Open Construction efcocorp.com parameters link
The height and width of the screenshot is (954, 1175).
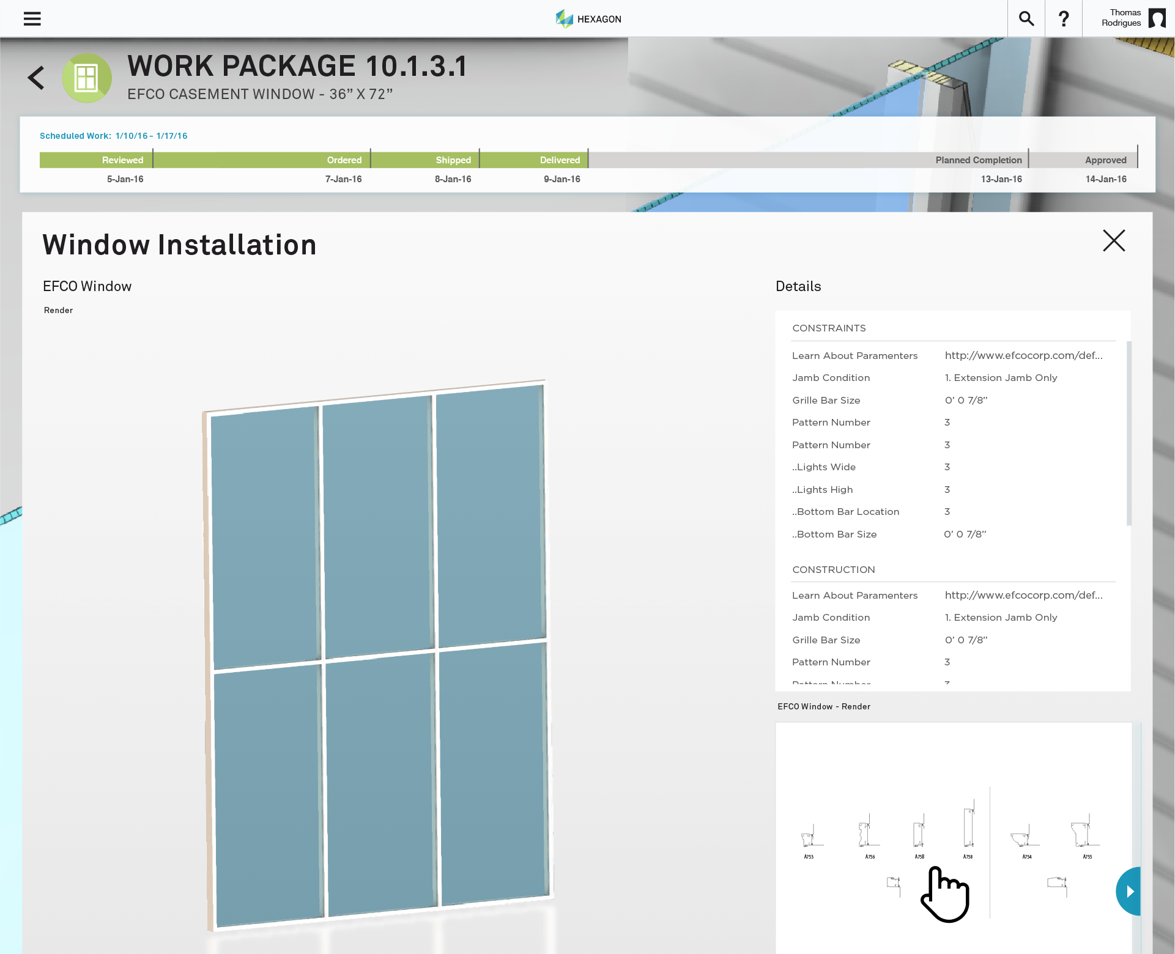click(x=1023, y=595)
